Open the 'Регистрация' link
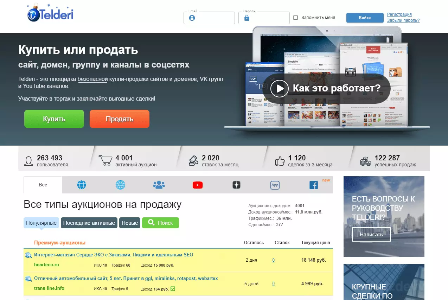The image size is (448, 300). click(x=399, y=14)
